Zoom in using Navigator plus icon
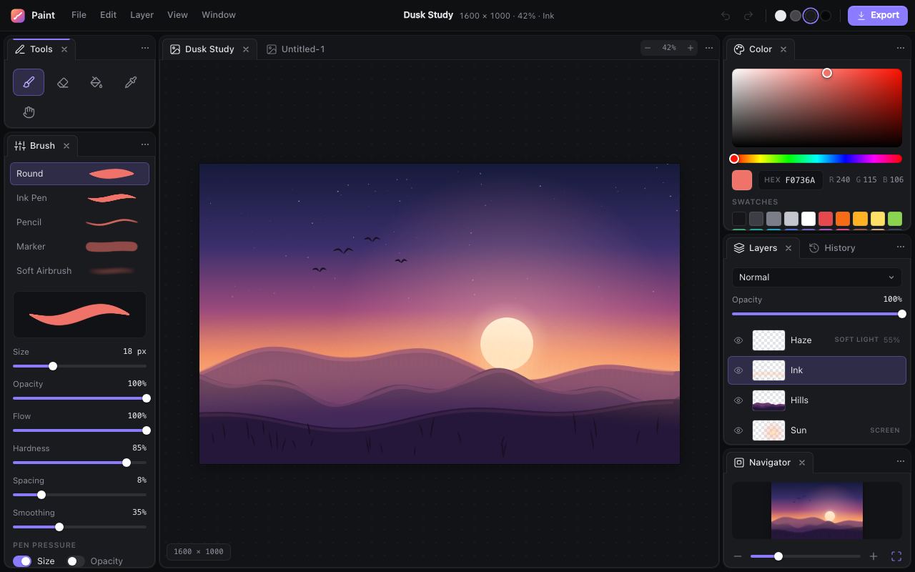Image resolution: width=915 pixels, height=572 pixels. [x=874, y=556]
